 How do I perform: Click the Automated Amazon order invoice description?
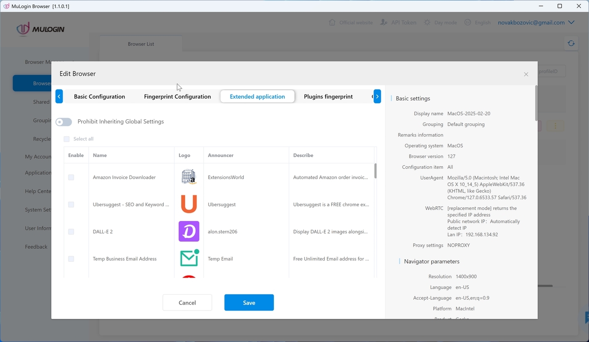pos(331,177)
